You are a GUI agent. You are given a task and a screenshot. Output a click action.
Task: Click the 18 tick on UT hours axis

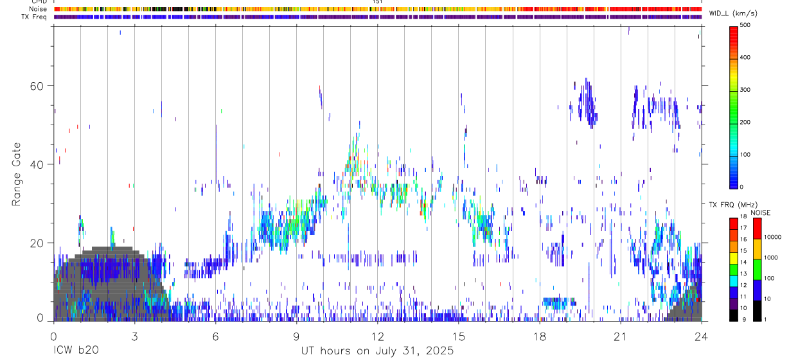pyautogui.click(x=539, y=336)
